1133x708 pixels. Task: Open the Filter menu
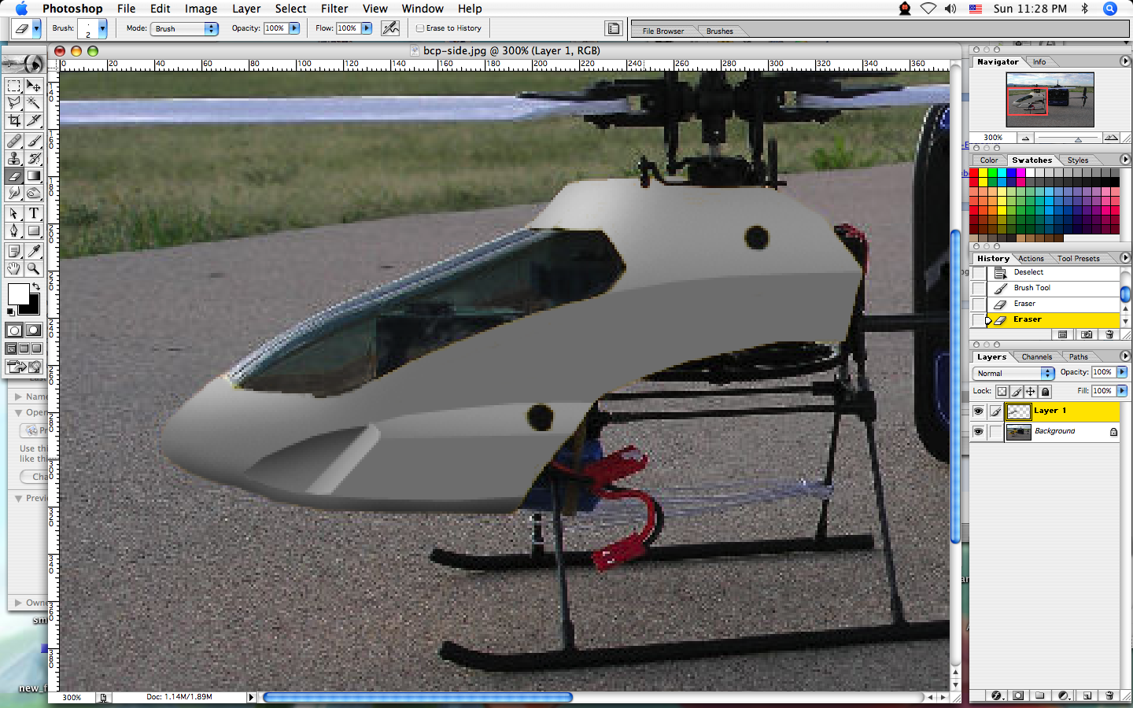click(x=334, y=9)
